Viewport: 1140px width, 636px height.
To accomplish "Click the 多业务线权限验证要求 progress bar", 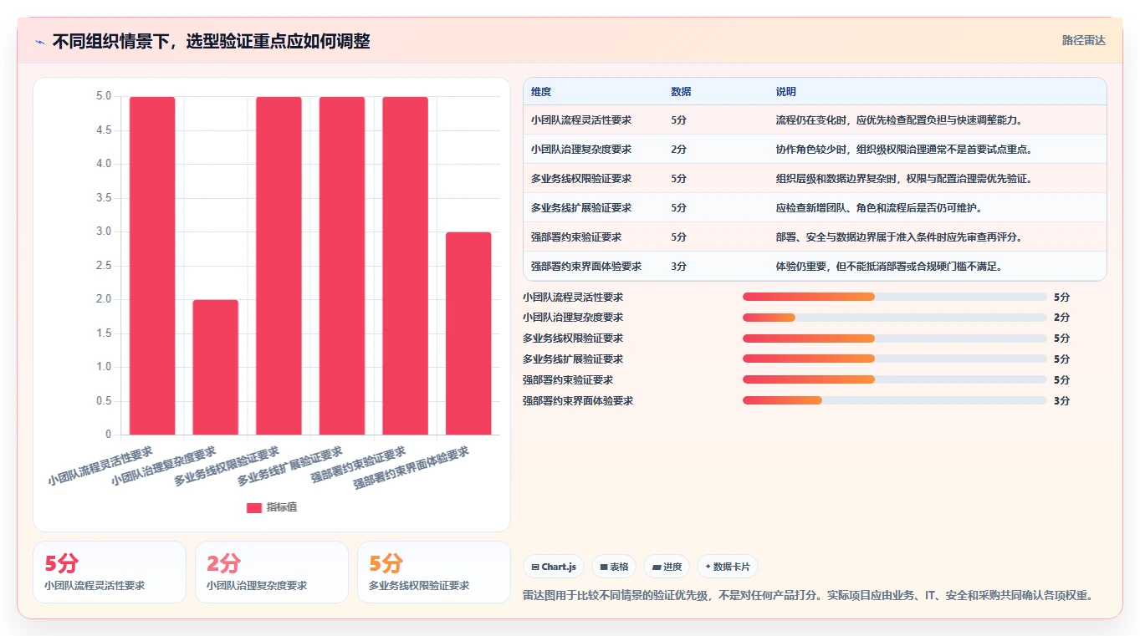I will point(895,338).
